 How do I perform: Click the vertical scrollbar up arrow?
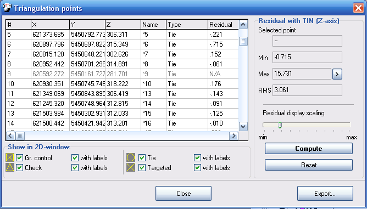pos(243,25)
